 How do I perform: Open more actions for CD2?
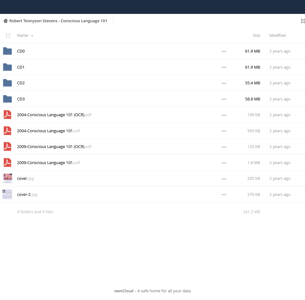[224, 83]
